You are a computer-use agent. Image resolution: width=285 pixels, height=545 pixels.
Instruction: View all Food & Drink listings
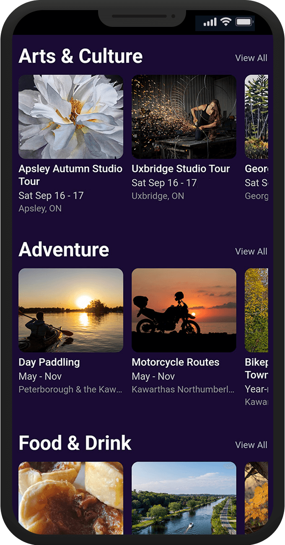pos(251,445)
